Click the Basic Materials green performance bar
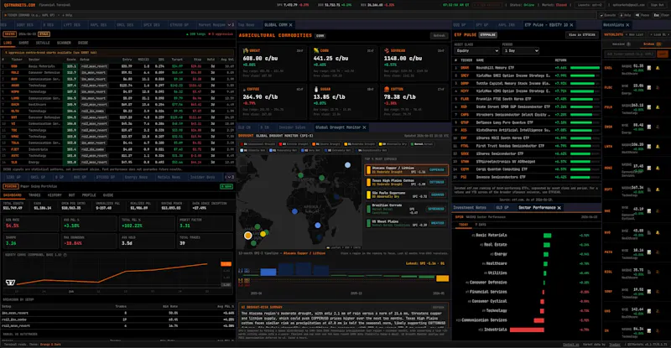Image resolution: width=671 pixels, height=348 pixels. click(x=548, y=236)
